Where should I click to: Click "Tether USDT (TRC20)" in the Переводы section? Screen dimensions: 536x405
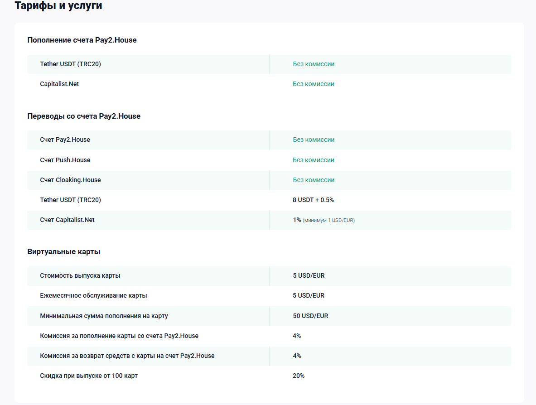click(70, 200)
